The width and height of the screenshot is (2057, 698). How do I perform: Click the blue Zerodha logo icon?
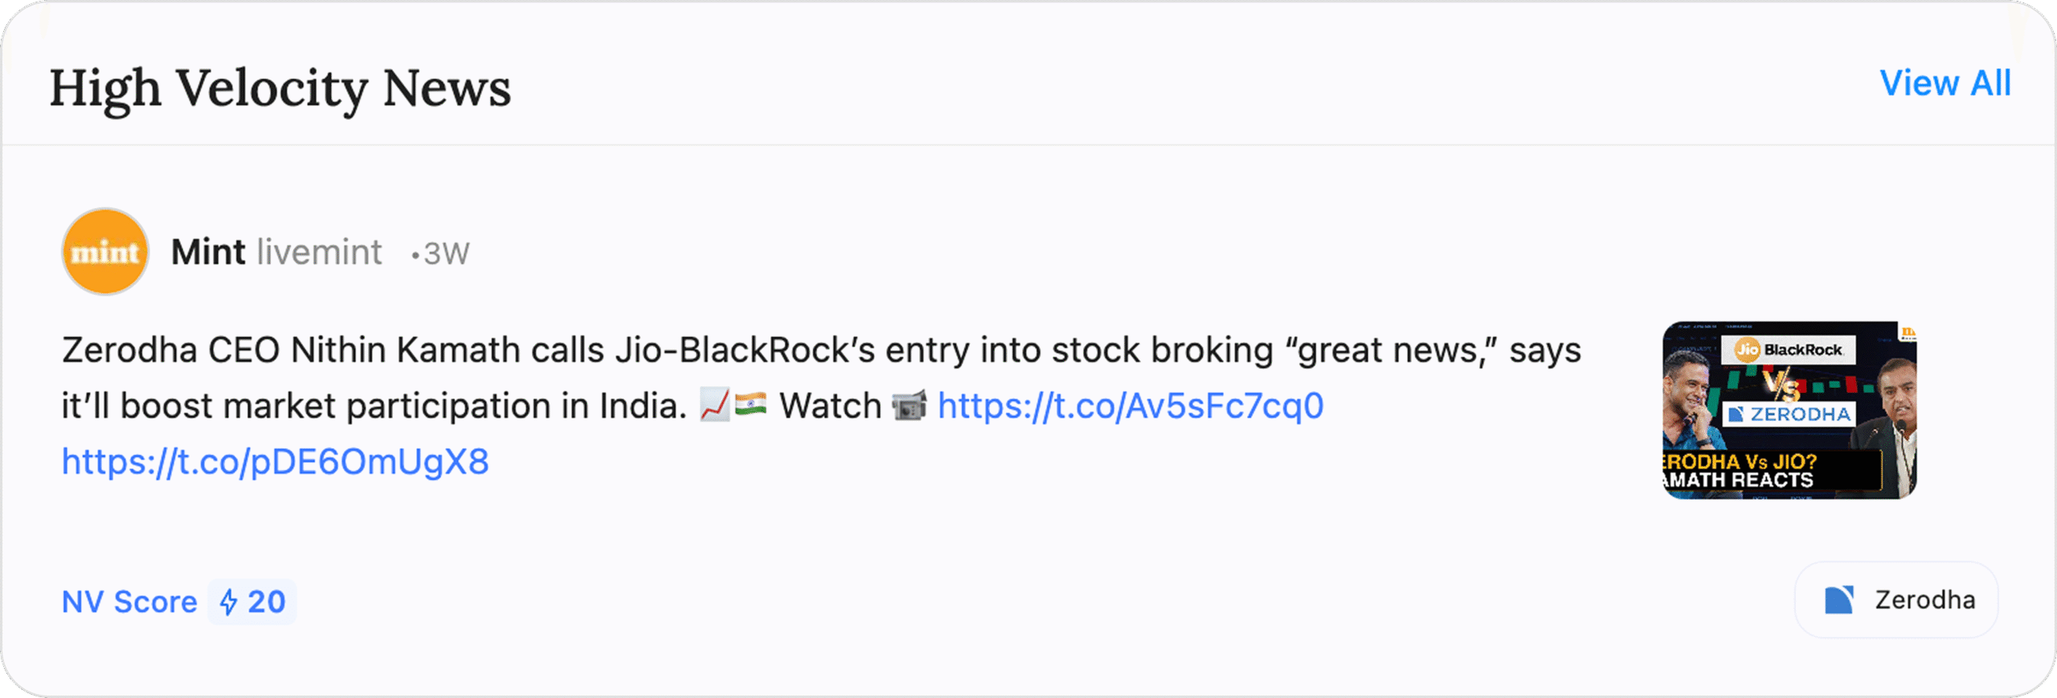point(1838,600)
